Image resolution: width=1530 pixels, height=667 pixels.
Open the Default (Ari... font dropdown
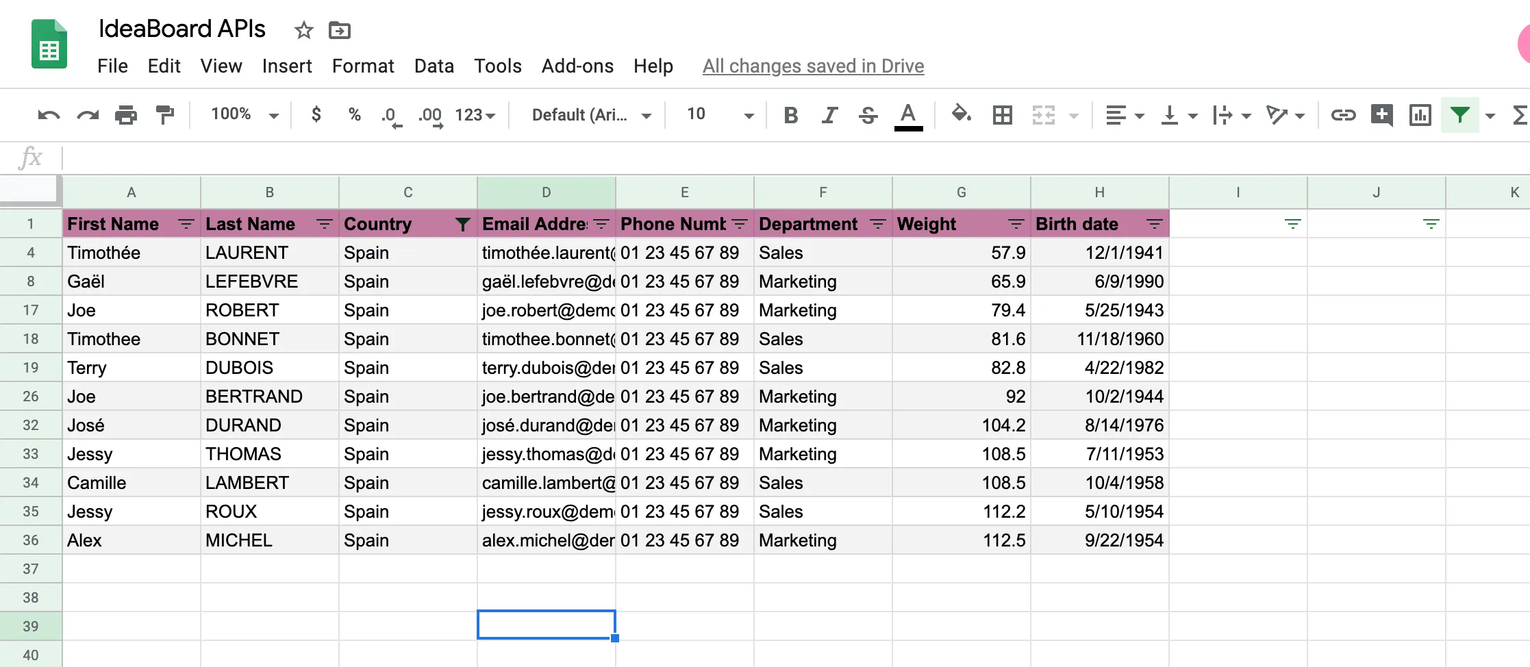[591, 115]
